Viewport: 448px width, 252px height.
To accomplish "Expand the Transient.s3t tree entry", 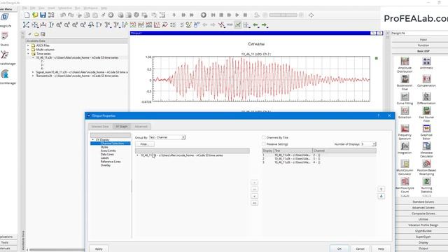I will 33,76.
